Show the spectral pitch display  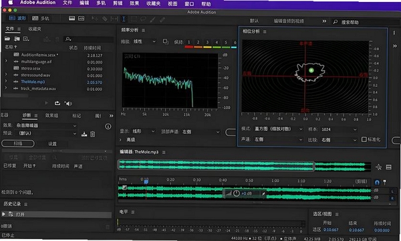pos(81,19)
